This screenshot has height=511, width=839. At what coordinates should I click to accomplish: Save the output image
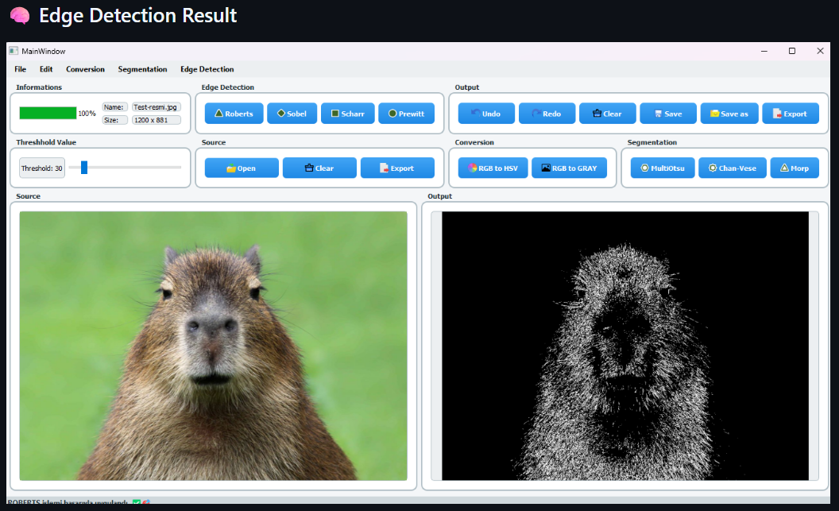click(667, 114)
